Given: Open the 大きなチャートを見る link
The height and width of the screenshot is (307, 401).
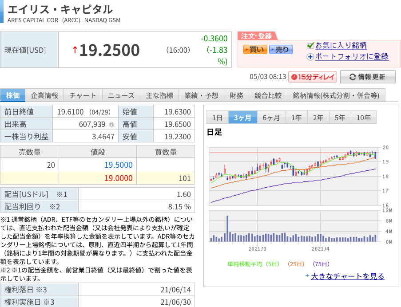Looking at the screenshot, I should (348, 276).
